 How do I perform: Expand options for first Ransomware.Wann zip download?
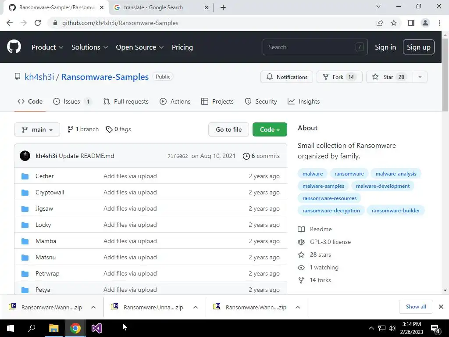click(93, 307)
